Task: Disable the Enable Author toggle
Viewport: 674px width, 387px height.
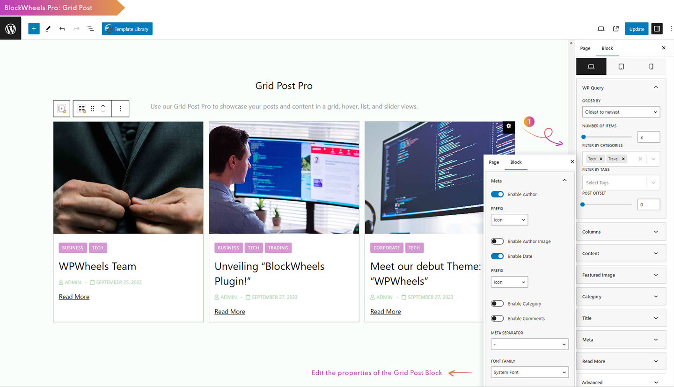Action: 497,194
